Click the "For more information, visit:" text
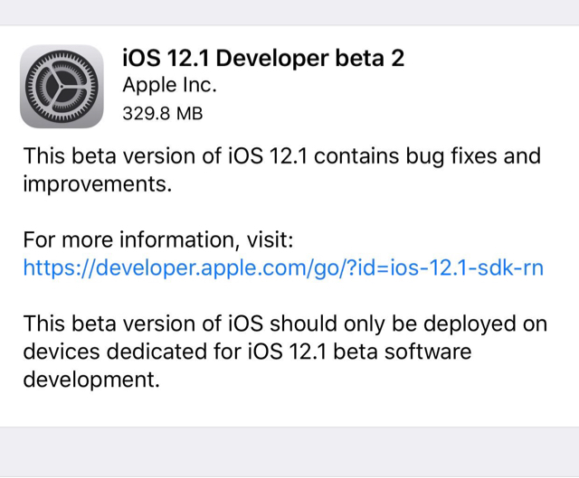The height and width of the screenshot is (478, 579). (x=158, y=239)
